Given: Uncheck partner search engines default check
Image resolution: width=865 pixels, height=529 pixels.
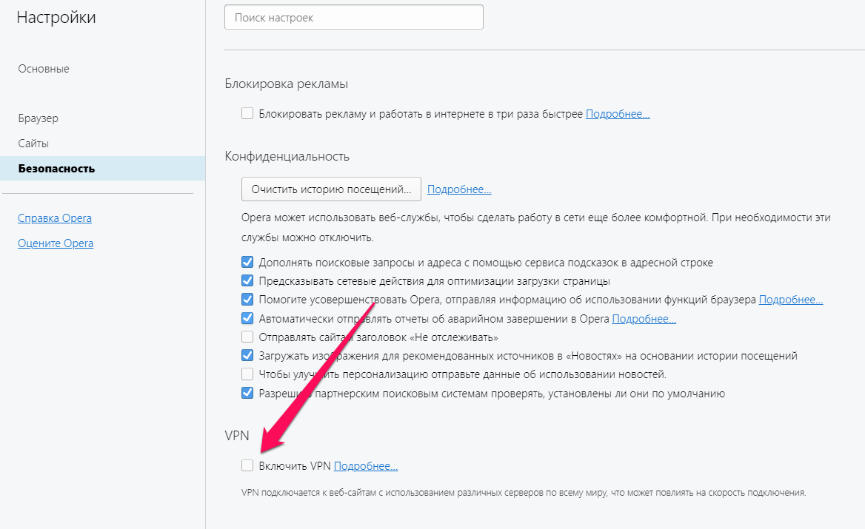Looking at the screenshot, I should tap(247, 393).
